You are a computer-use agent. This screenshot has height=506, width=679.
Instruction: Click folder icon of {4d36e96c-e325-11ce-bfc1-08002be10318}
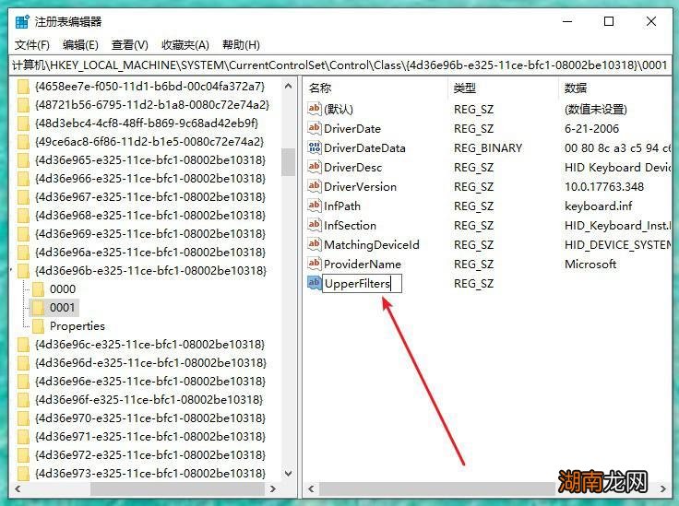coord(23,345)
